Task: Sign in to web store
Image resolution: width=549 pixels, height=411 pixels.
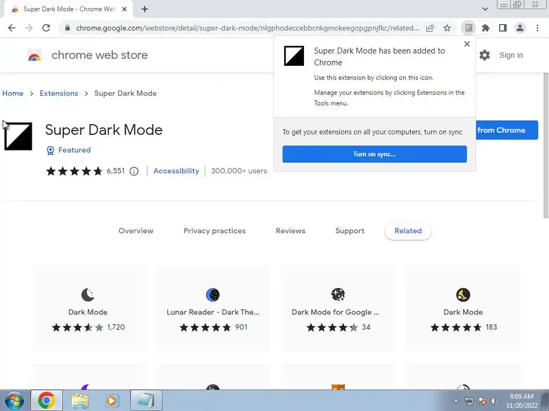Action: coord(511,55)
